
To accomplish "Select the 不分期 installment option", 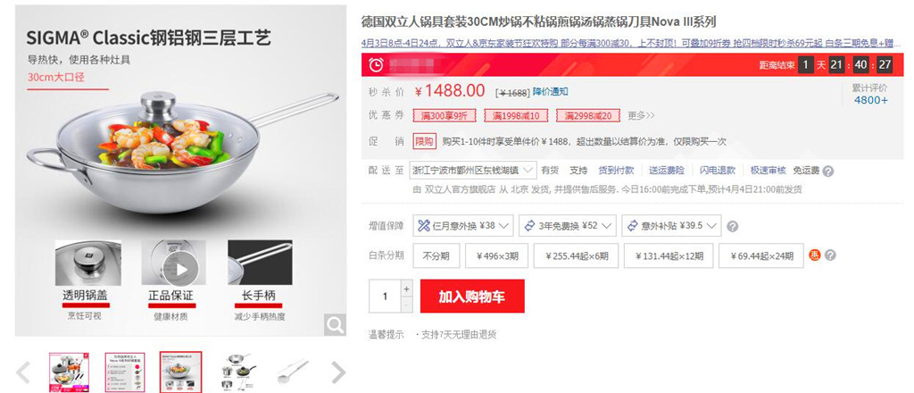I will point(436,255).
